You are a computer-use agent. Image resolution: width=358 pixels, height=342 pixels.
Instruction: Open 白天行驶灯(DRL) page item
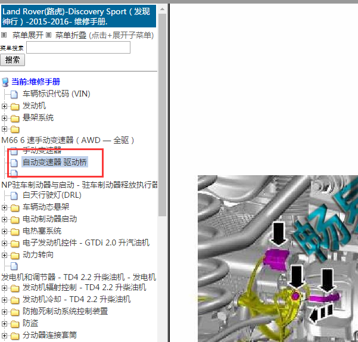[x=52, y=195]
